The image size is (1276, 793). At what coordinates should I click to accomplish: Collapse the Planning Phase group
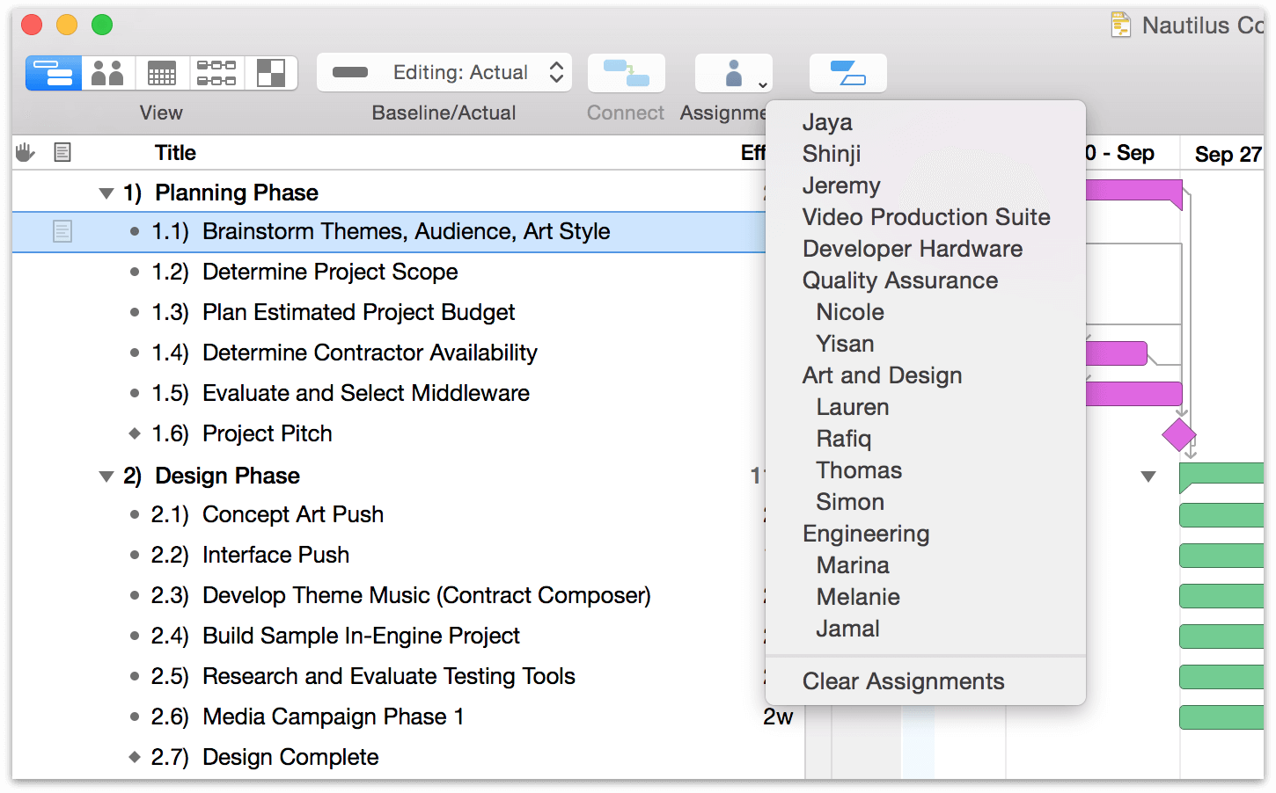click(x=106, y=193)
